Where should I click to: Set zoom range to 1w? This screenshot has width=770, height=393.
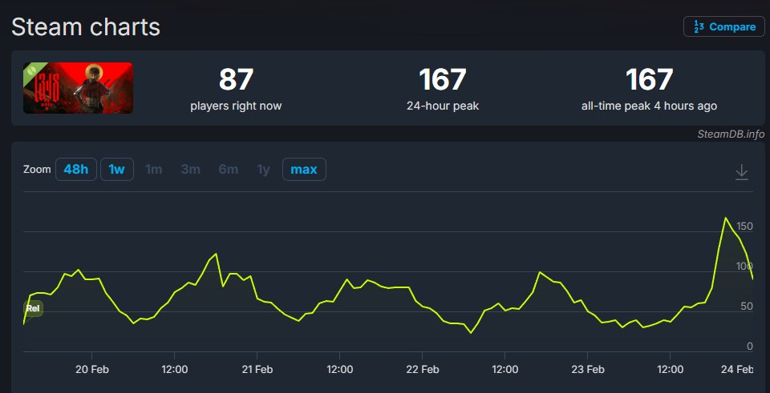117,170
